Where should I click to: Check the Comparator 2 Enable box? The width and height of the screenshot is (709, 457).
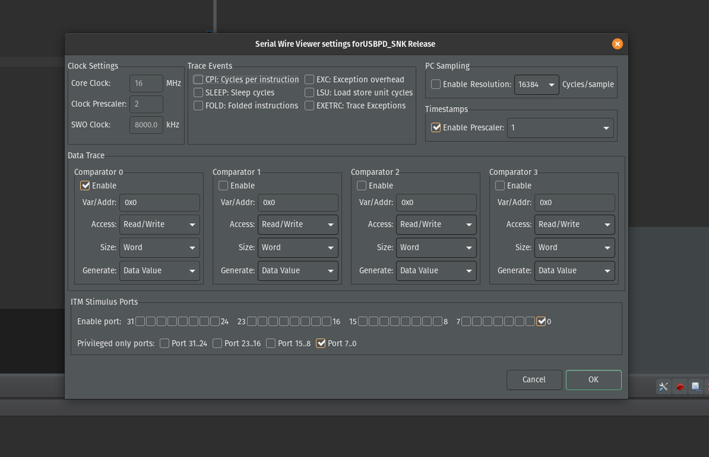point(362,186)
